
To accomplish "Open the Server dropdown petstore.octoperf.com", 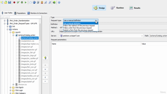I will 101,36.
